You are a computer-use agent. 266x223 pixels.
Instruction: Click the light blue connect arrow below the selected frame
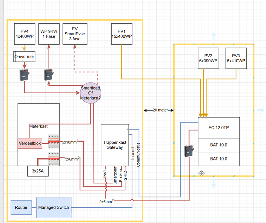[213, 183]
